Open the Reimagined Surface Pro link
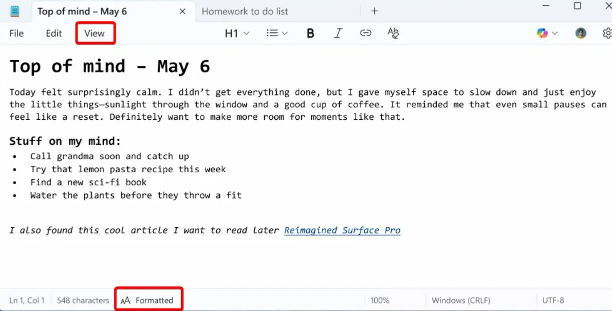The height and width of the screenshot is (311, 612). coord(342,230)
